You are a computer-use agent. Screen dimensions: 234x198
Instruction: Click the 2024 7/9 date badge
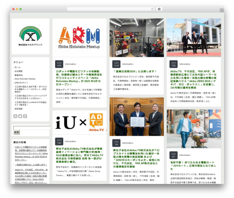(117, 143)
